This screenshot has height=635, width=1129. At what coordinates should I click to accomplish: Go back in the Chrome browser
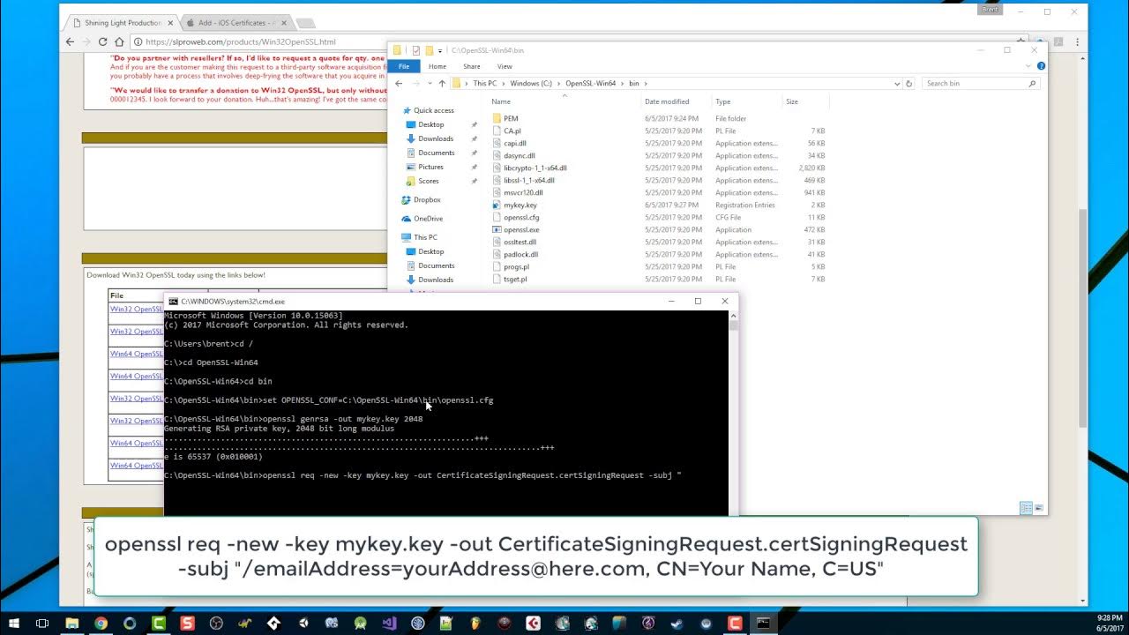[x=71, y=41]
